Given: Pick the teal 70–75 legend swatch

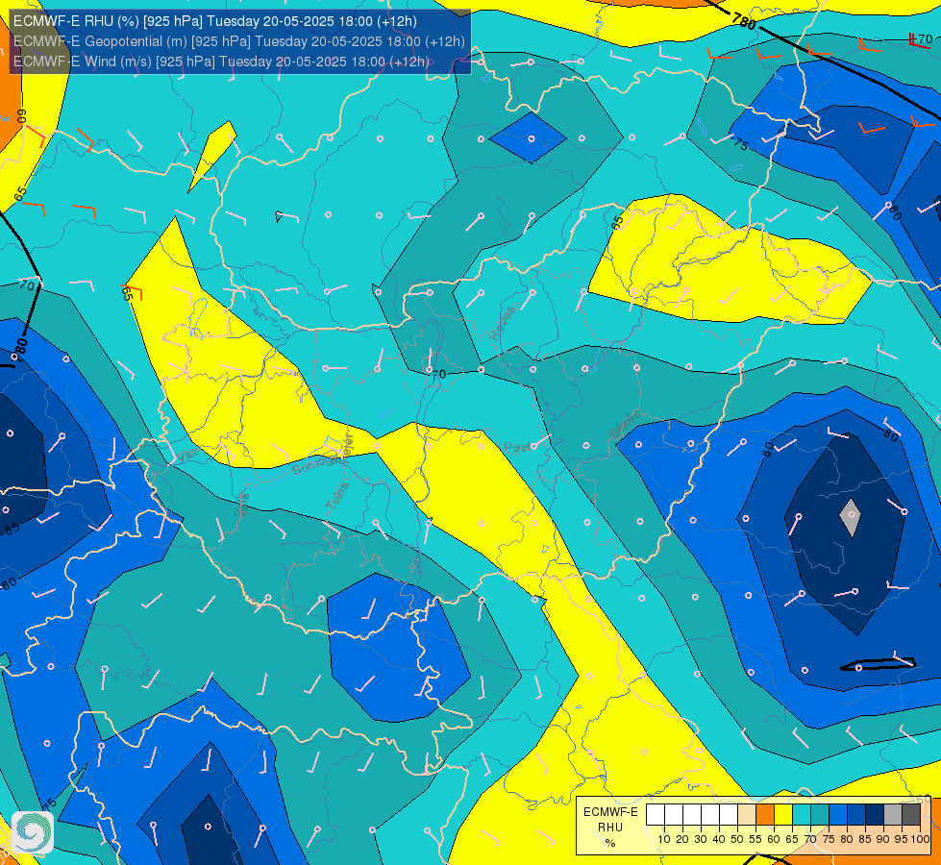Looking at the screenshot, I should tap(821, 815).
